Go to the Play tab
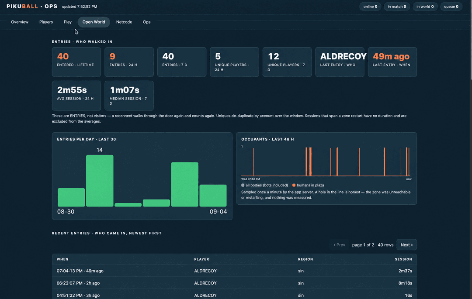Viewport: 472px width, 299px height. tap(68, 22)
